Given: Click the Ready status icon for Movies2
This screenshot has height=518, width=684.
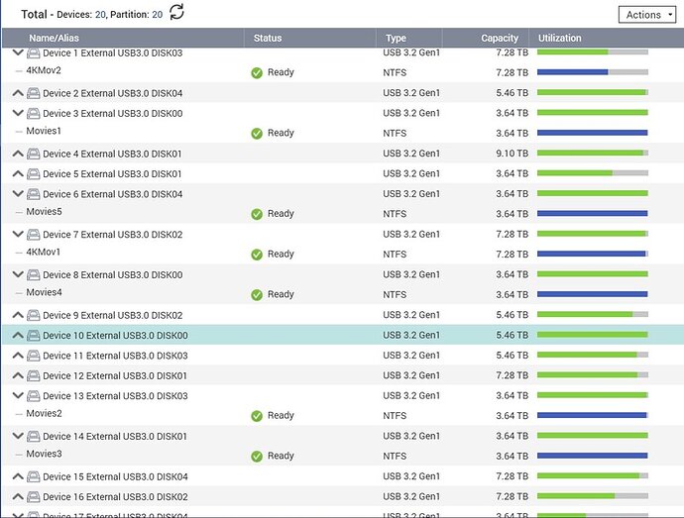Looking at the screenshot, I should pyautogui.click(x=257, y=416).
